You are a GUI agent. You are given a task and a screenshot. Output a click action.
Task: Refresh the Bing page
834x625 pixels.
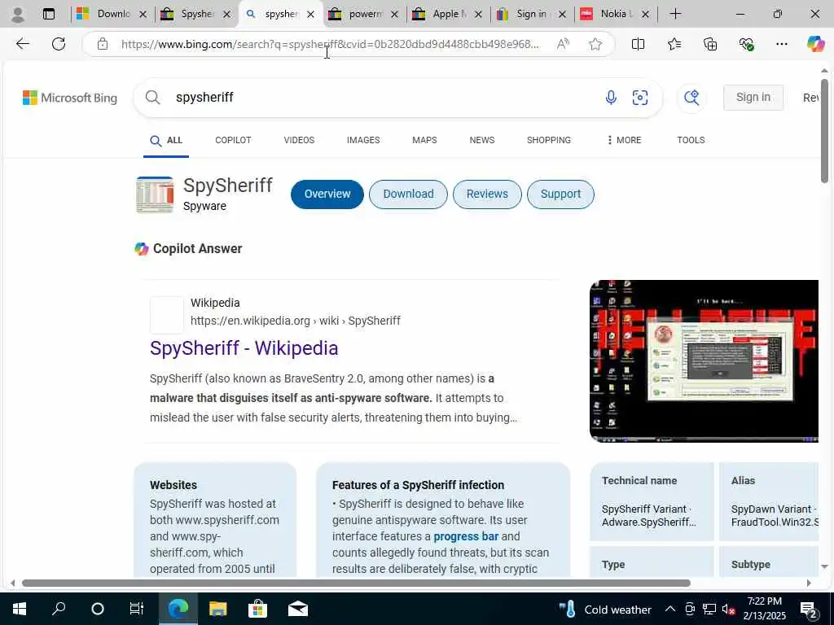[59, 44]
